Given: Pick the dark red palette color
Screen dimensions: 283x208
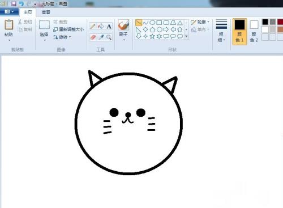Looking at the screenshot, I should click(280, 22).
